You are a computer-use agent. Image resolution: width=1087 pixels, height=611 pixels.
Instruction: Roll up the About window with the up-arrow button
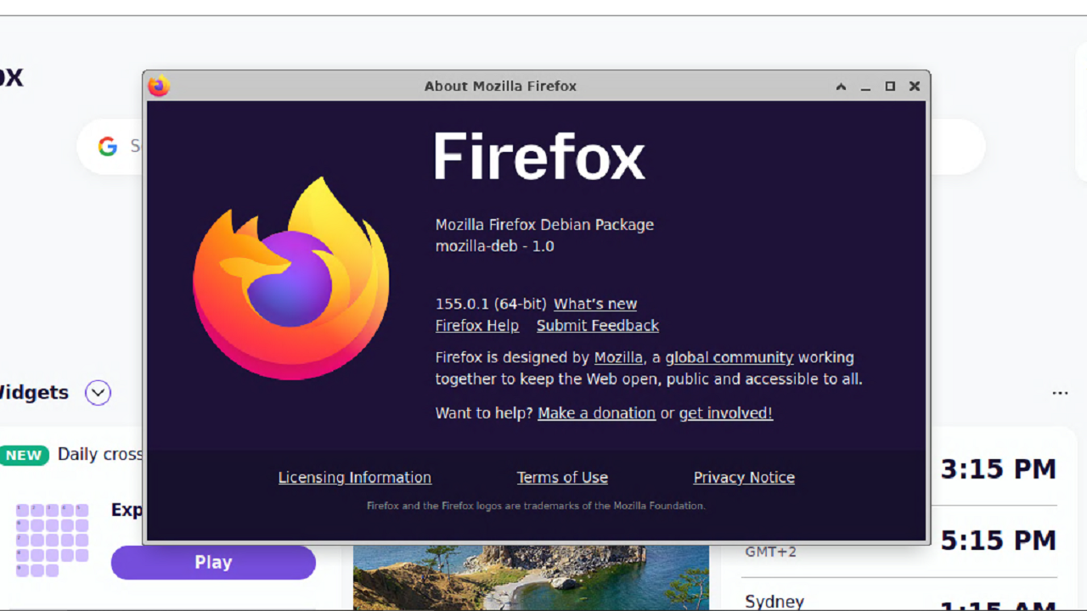tap(841, 87)
